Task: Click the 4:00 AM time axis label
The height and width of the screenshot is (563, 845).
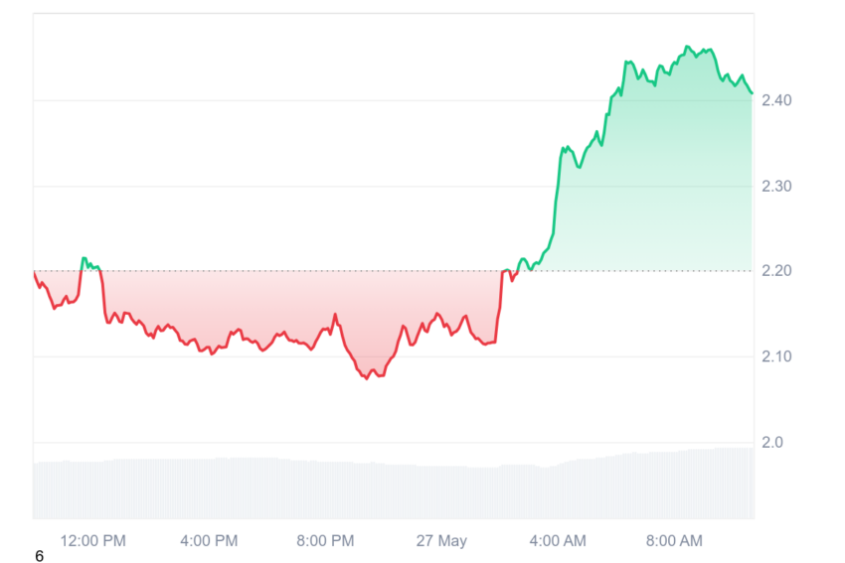Action: 558,540
